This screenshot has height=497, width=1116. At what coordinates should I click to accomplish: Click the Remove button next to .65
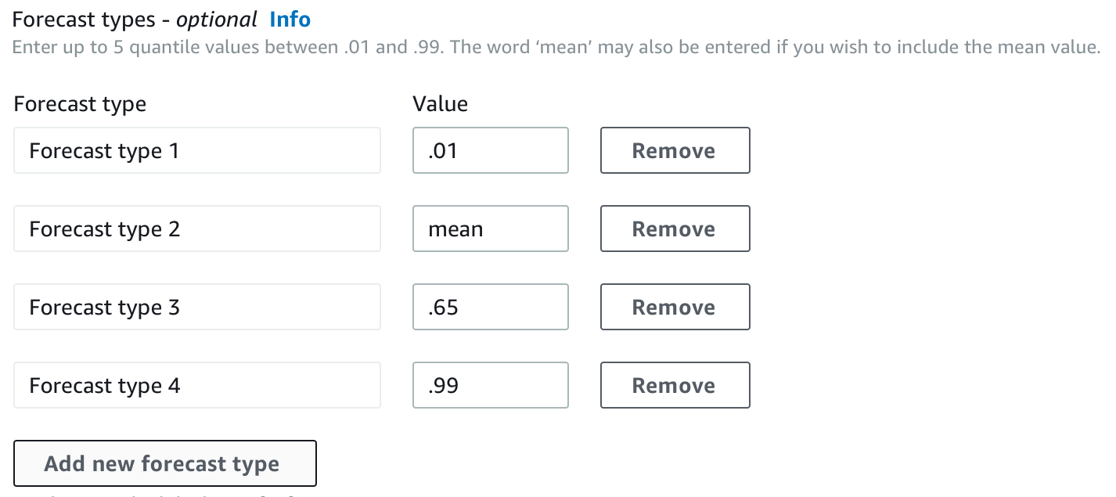click(x=675, y=307)
